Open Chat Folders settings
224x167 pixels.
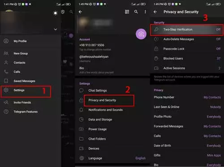112,139
